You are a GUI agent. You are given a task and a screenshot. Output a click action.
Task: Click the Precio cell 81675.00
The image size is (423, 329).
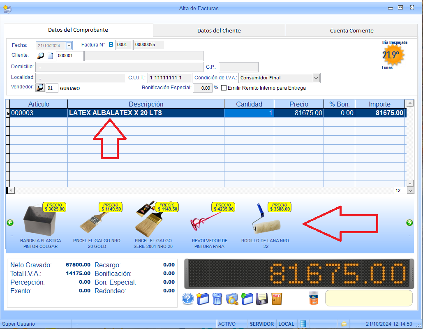pyautogui.click(x=299, y=113)
